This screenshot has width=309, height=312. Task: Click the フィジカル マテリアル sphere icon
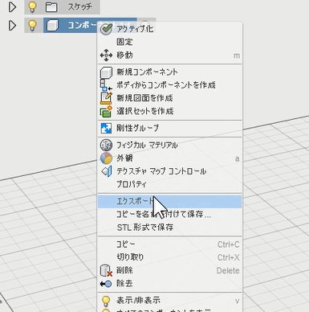coord(106,146)
